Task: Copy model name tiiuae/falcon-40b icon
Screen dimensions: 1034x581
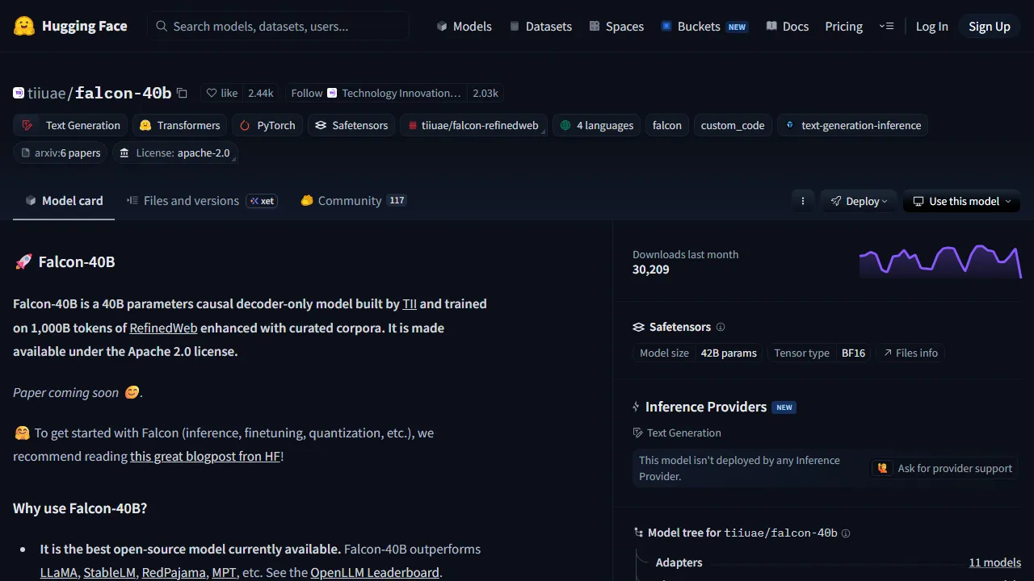Action: click(182, 93)
